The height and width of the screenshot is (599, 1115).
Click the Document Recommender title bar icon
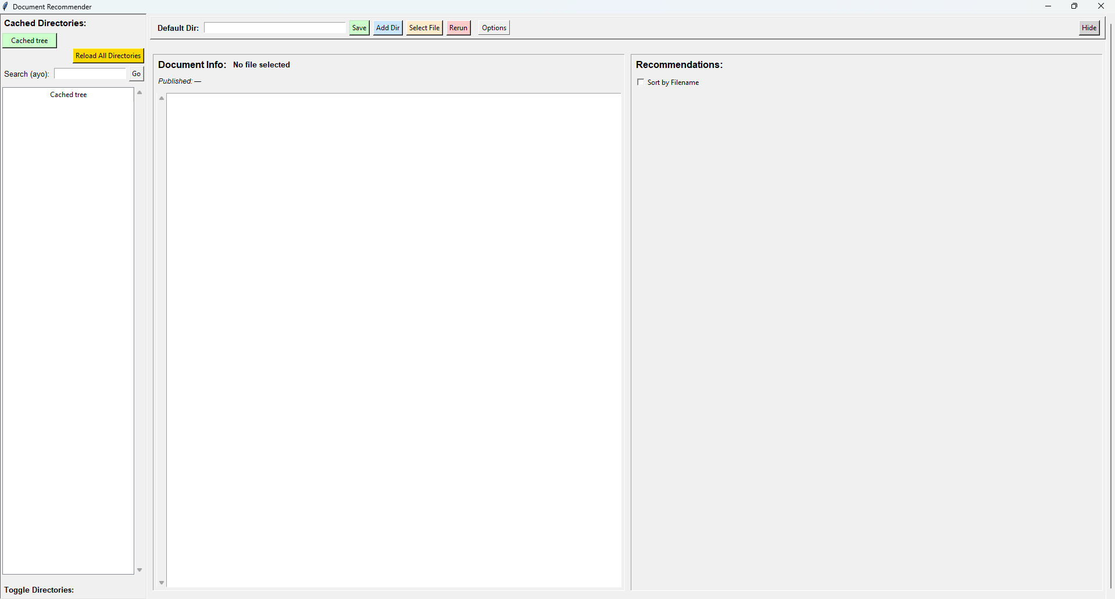pyautogui.click(x=5, y=6)
